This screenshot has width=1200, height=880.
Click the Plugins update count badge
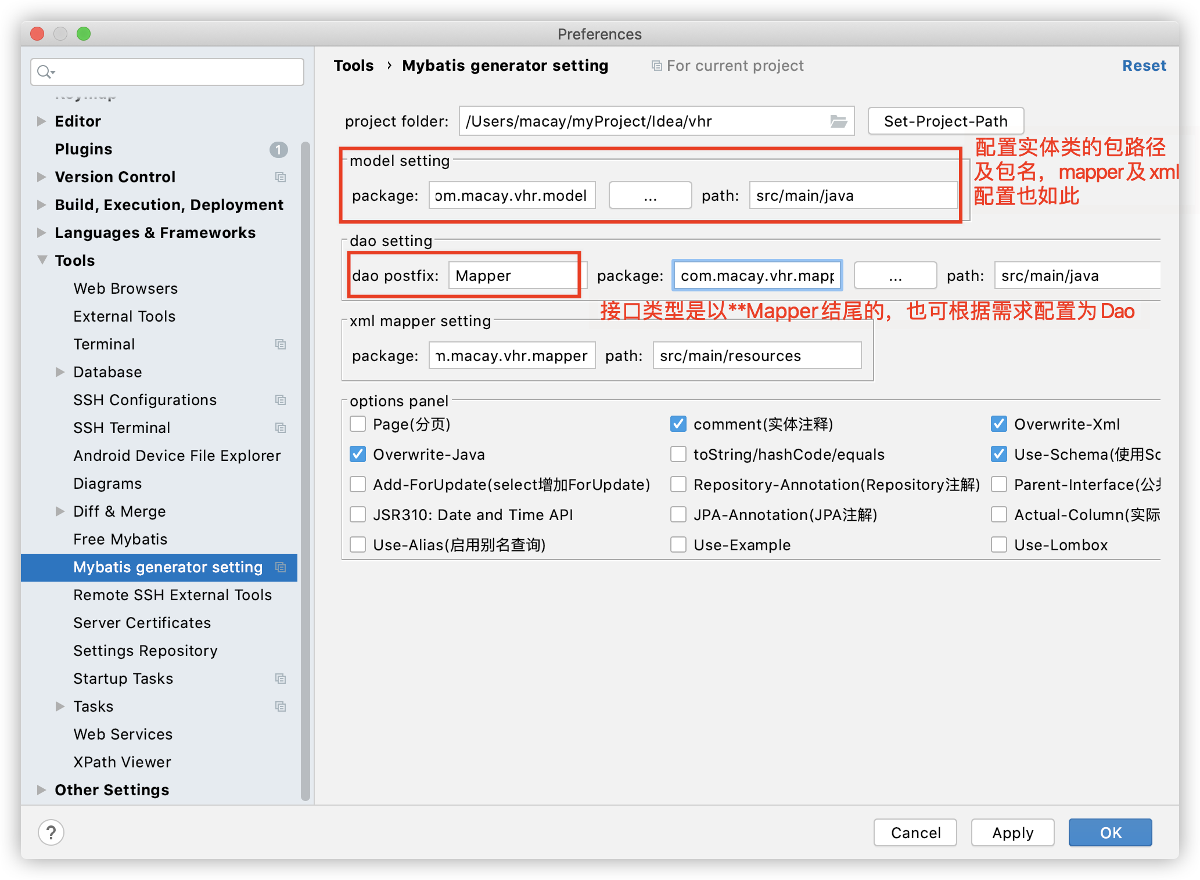click(279, 150)
